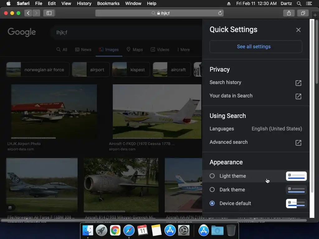The height and width of the screenshot is (239, 319).
Task: Open the Aircraft C-FKQD Cessna image
Action: coord(157,112)
